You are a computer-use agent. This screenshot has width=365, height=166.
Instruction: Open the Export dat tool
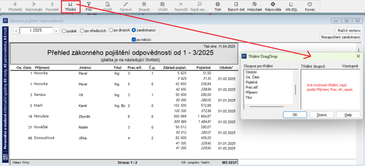tap(236, 6)
